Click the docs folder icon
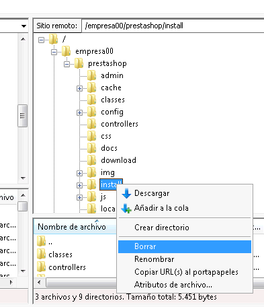The height and width of the screenshot is (307, 264). [91, 148]
